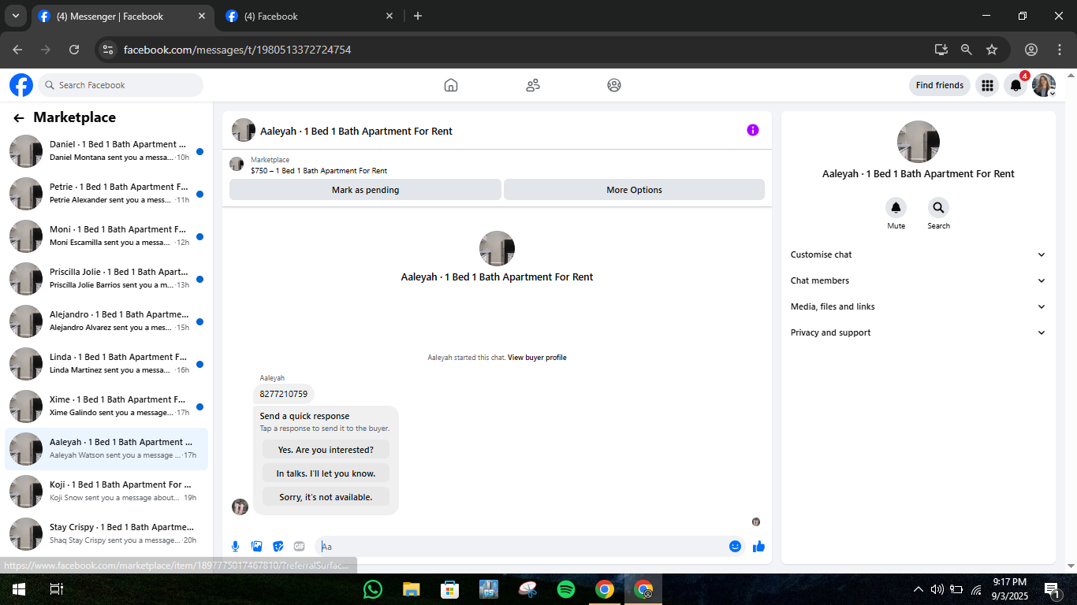Click the browser address bar URL
The width and height of the screenshot is (1077, 605).
click(x=237, y=50)
